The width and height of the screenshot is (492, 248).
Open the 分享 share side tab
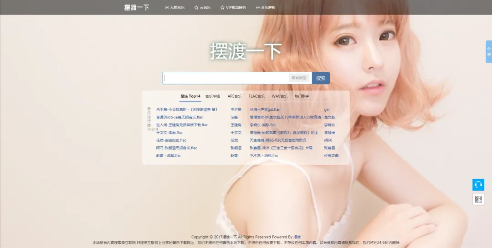pyautogui.click(x=489, y=52)
